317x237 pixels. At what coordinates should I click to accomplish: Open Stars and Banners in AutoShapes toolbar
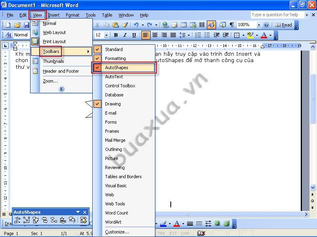coord(63,220)
